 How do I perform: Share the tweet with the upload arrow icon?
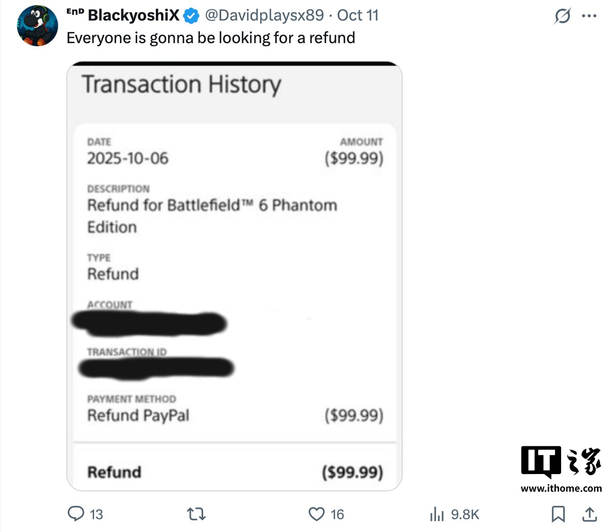pyautogui.click(x=589, y=514)
